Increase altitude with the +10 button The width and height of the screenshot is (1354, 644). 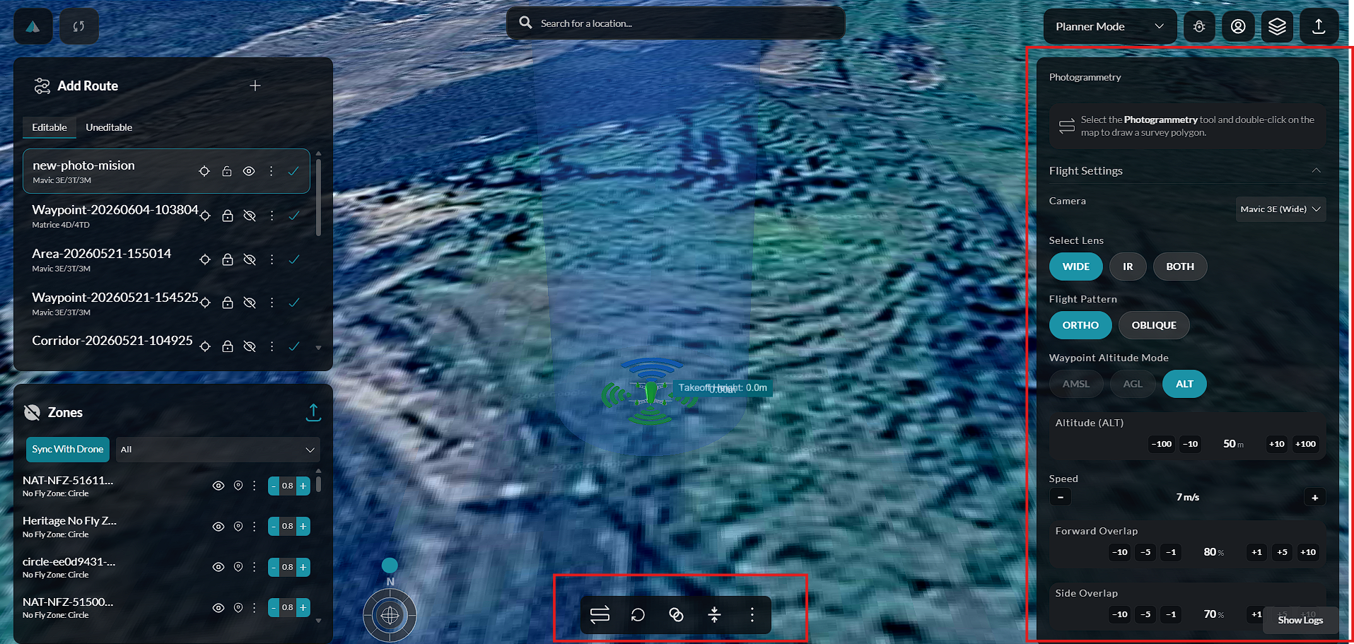pos(1276,444)
